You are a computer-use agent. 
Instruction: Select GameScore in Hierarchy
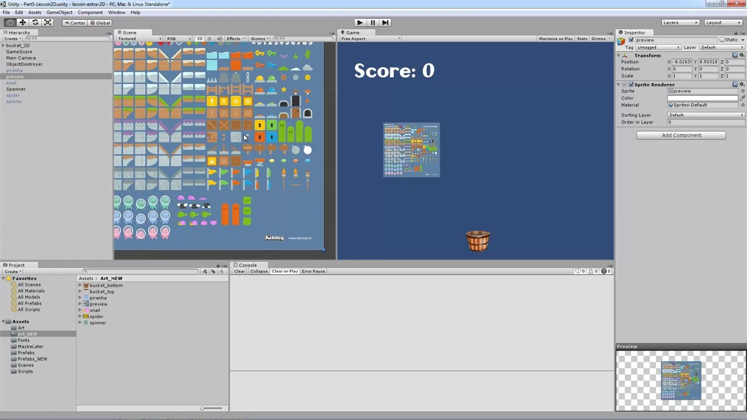19,51
